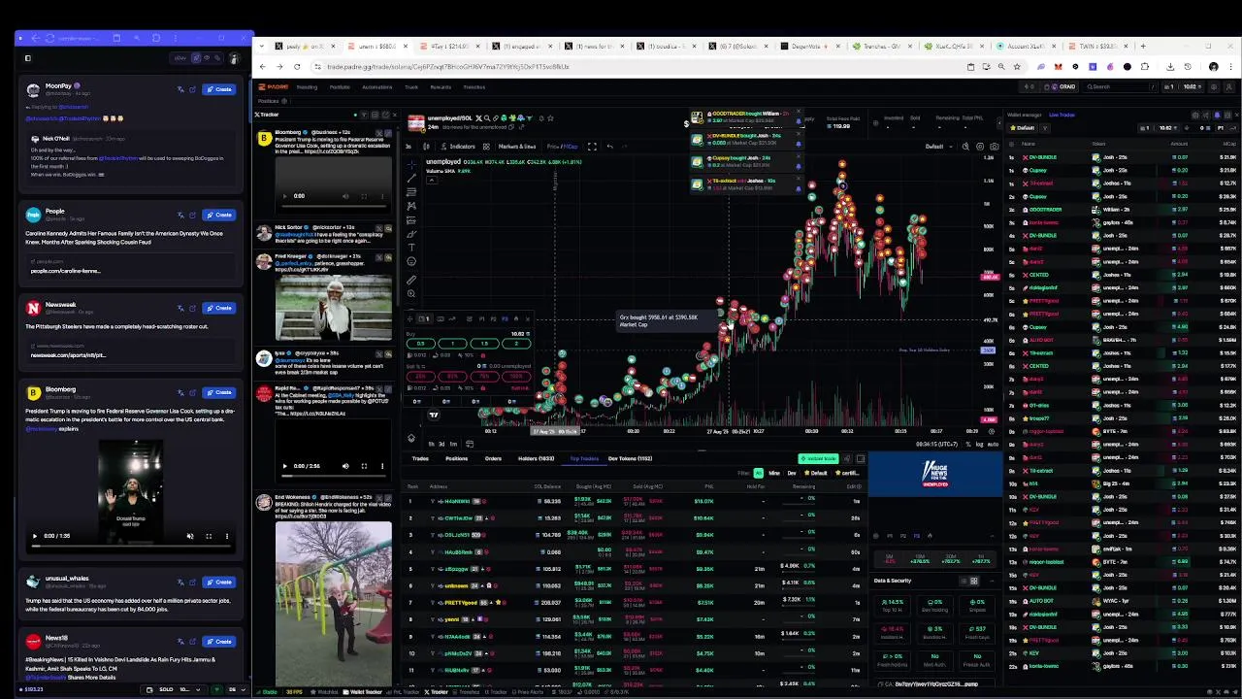Click the star favorite icon for unemployed/SOL
The image size is (1242, 699).
tap(550, 118)
